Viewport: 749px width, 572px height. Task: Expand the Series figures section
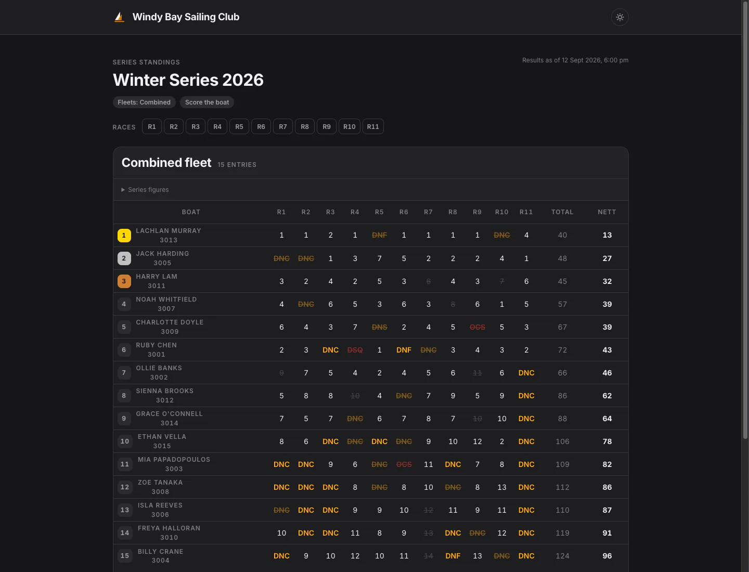[145, 190]
